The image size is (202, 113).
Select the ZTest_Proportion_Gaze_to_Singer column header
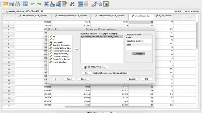pos(110,17)
